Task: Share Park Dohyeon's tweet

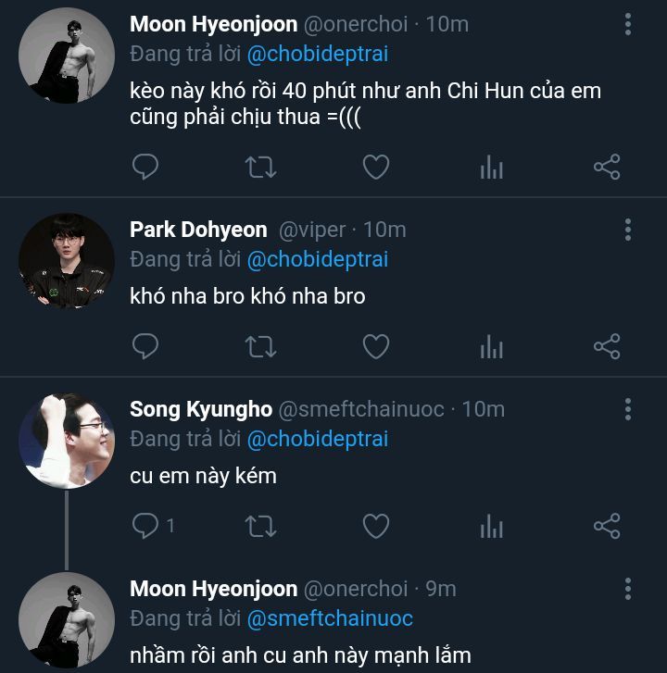Action: point(607,347)
